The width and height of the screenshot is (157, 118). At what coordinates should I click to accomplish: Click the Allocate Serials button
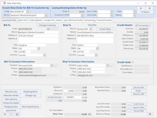(11, 95)
